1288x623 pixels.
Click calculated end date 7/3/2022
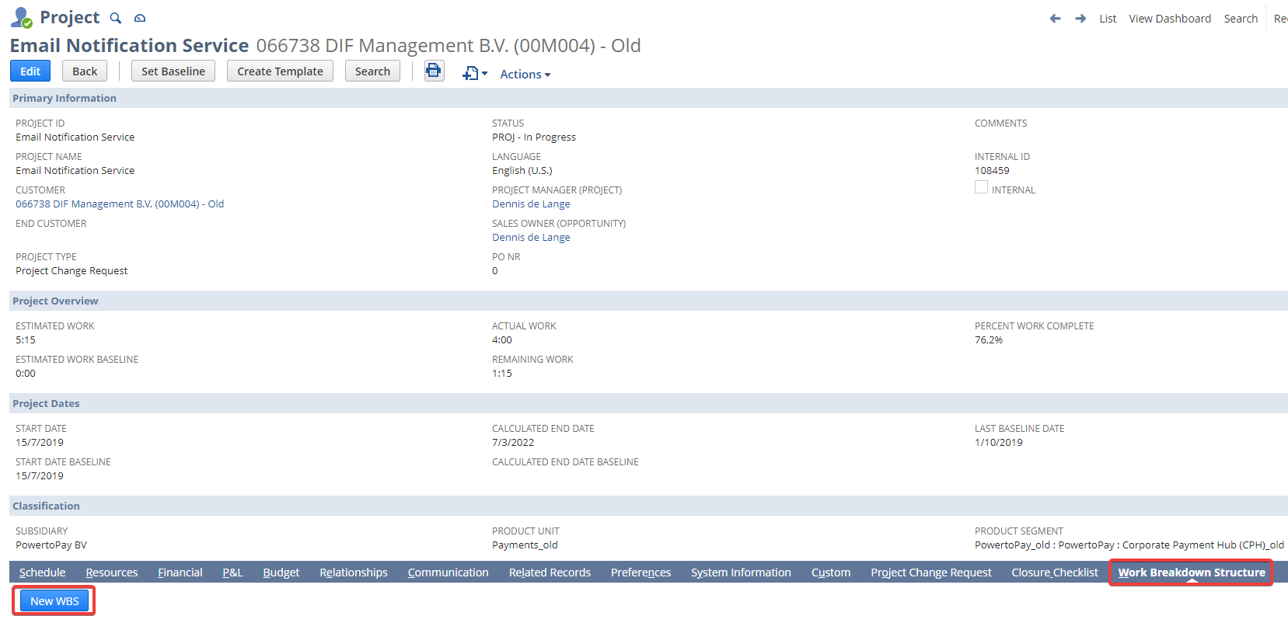pyautogui.click(x=513, y=442)
